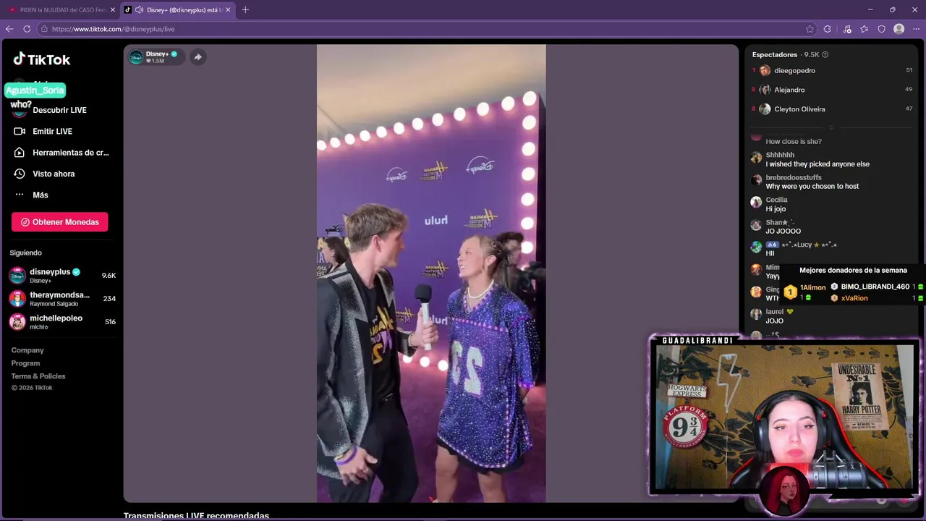Image resolution: width=926 pixels, height=521 pixels.
Task: Open Descubrir LIVE in the sidebar
Action: pos(50,110)
